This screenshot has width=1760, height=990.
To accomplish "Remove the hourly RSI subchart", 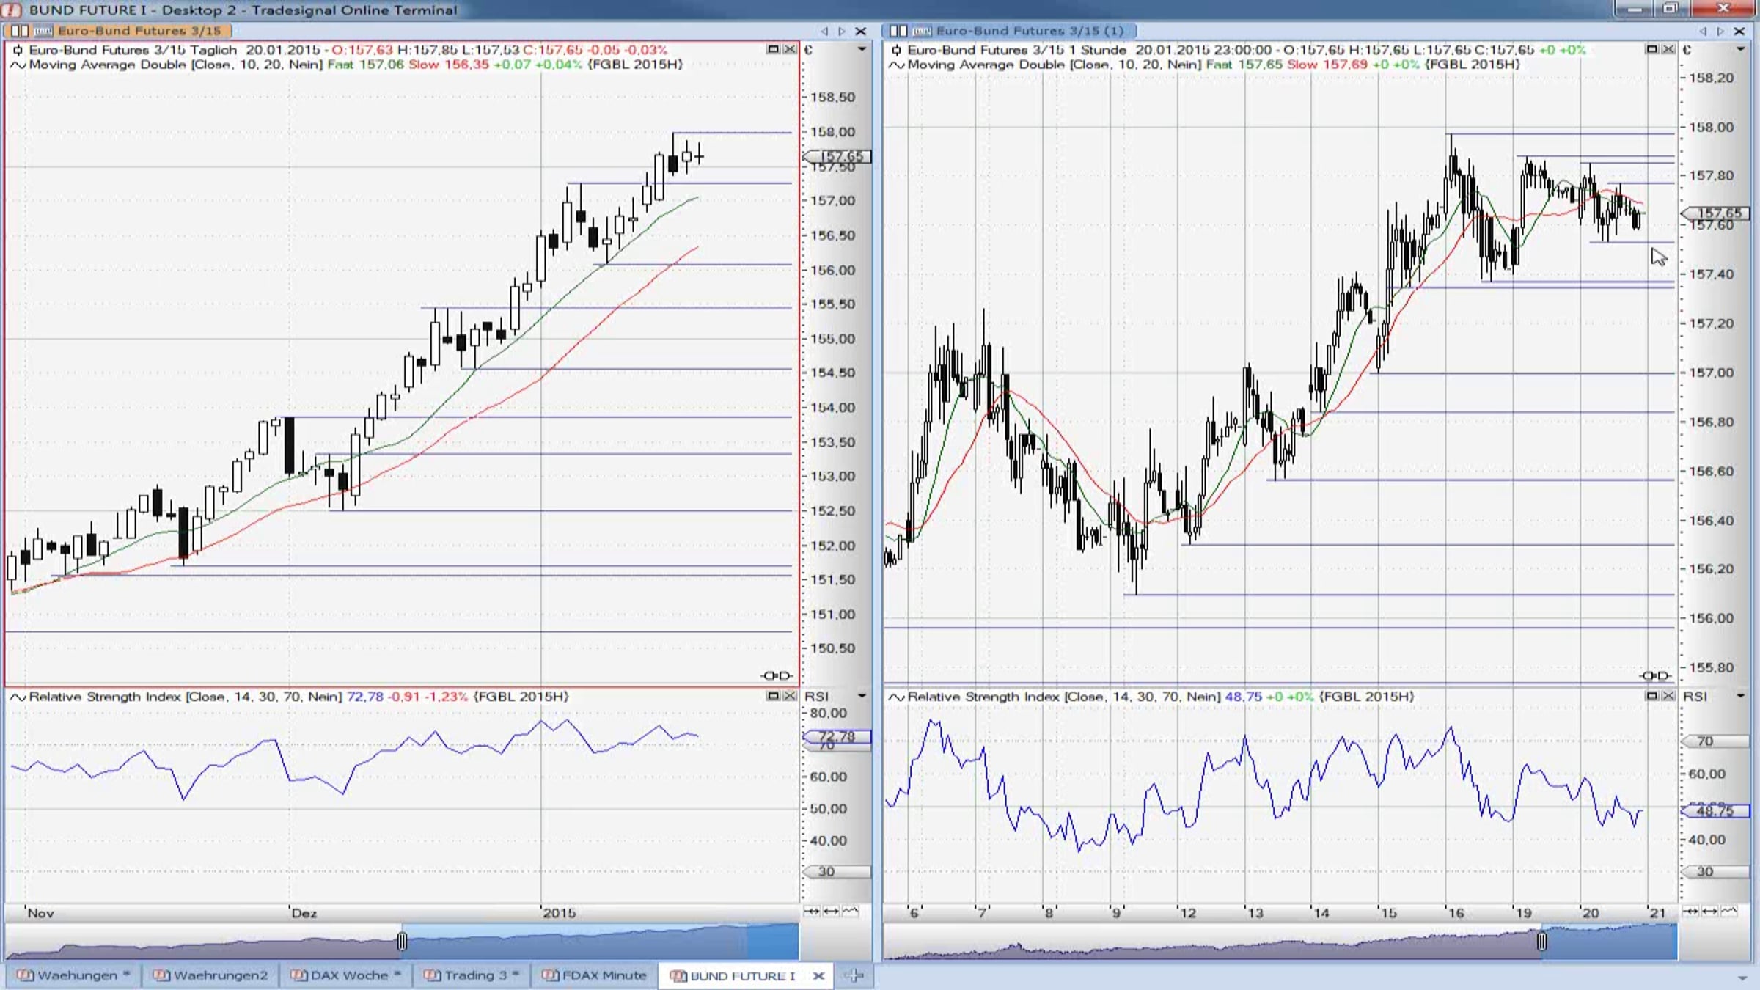I will coord(1668,696).
